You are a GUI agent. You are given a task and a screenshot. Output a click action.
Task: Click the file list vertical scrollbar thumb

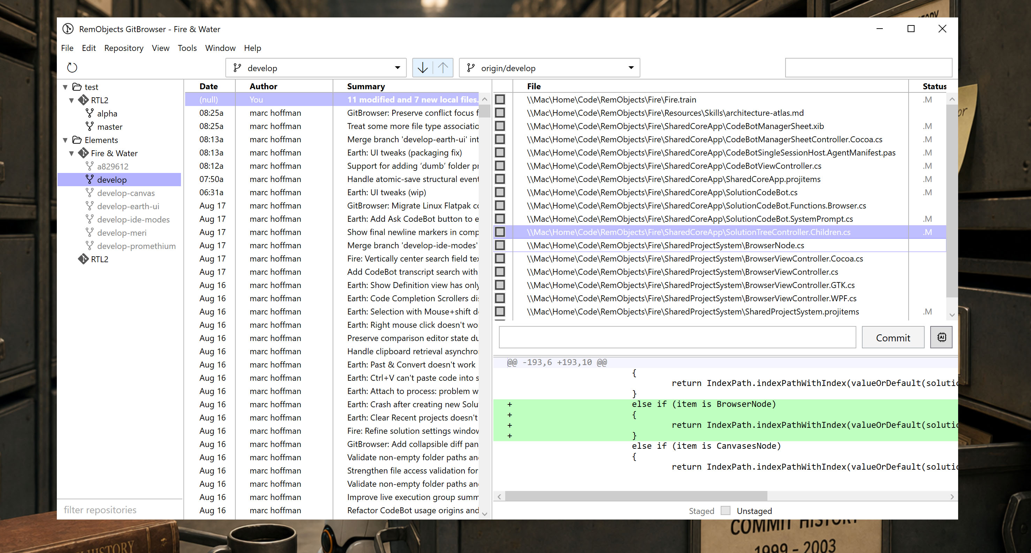coord(952,201)
